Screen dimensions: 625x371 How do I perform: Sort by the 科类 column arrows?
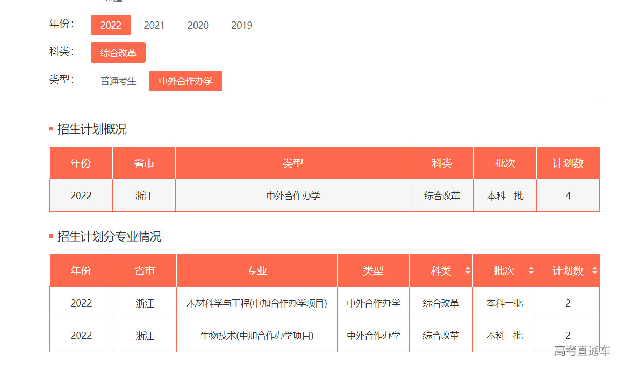468,270
